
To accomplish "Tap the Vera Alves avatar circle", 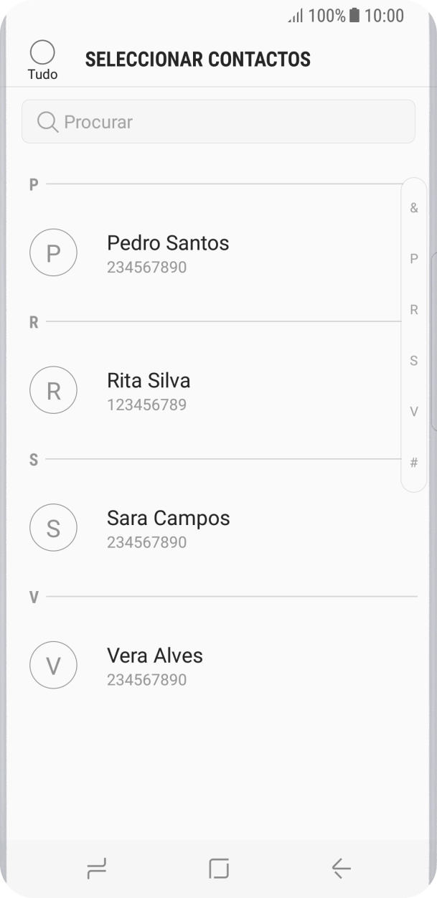I will click(x=53, y=666).
